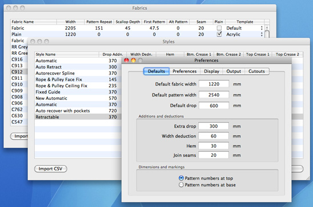Click Scallop Depth column header

pyautogui.click(x=128, y=22)
